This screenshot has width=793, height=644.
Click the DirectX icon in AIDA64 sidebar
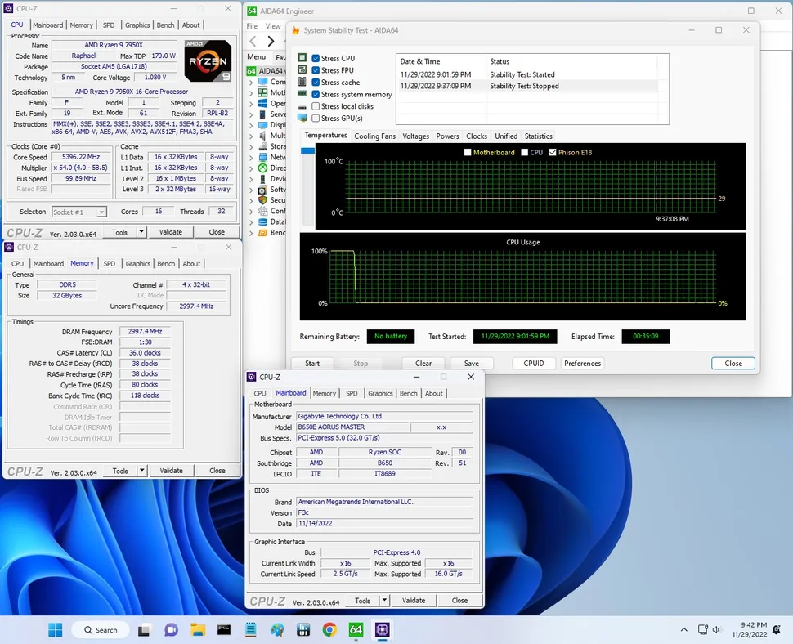[x=263, y=168]
